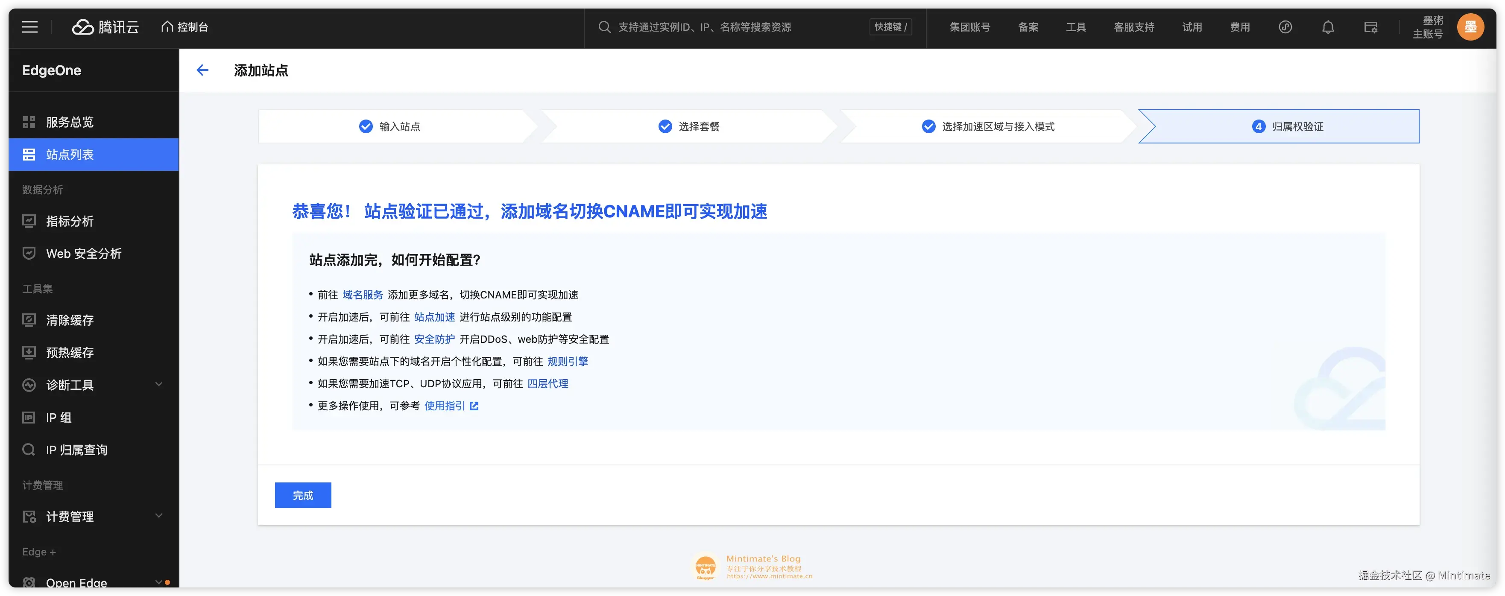Open the notification bell icon

pyautogui.click(x=1327, y=26)
